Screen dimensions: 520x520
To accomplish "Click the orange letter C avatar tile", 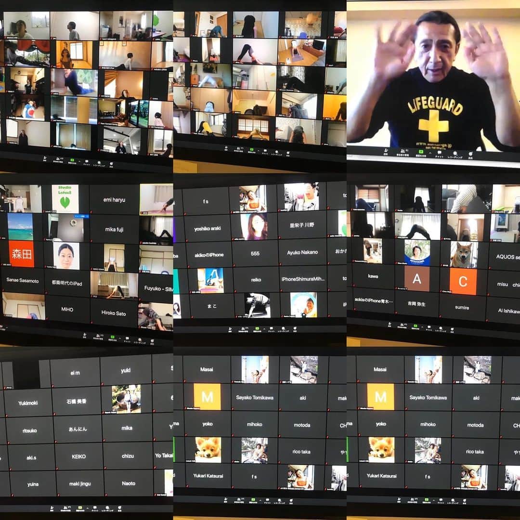I will coord(463,281).
